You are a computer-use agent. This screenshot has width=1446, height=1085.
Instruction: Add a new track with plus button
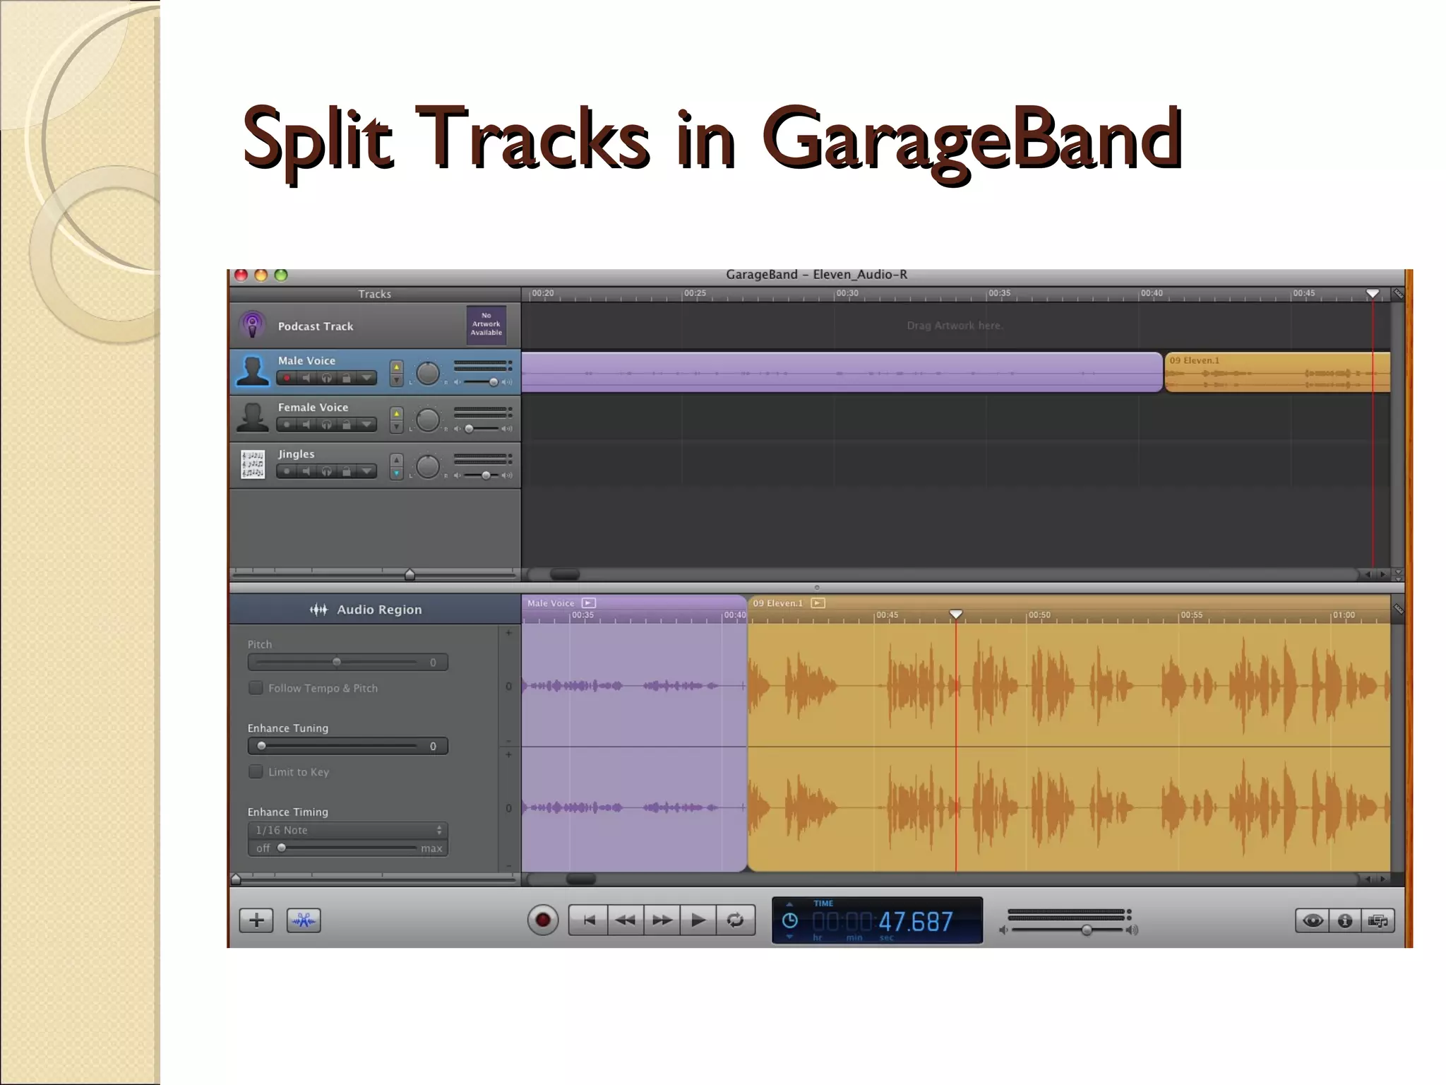click(x=256, y=920)
